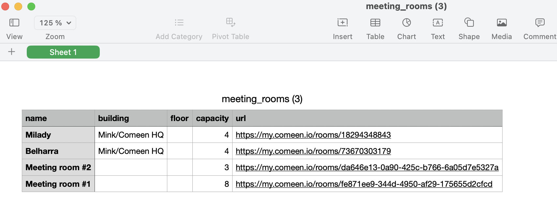
Task: Open the Meeting room #2 URL link
Action: coord(367,167)
